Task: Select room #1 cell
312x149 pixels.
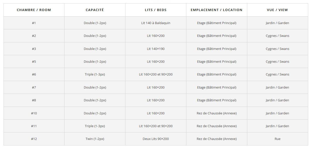Action: (x=34, y=23)
